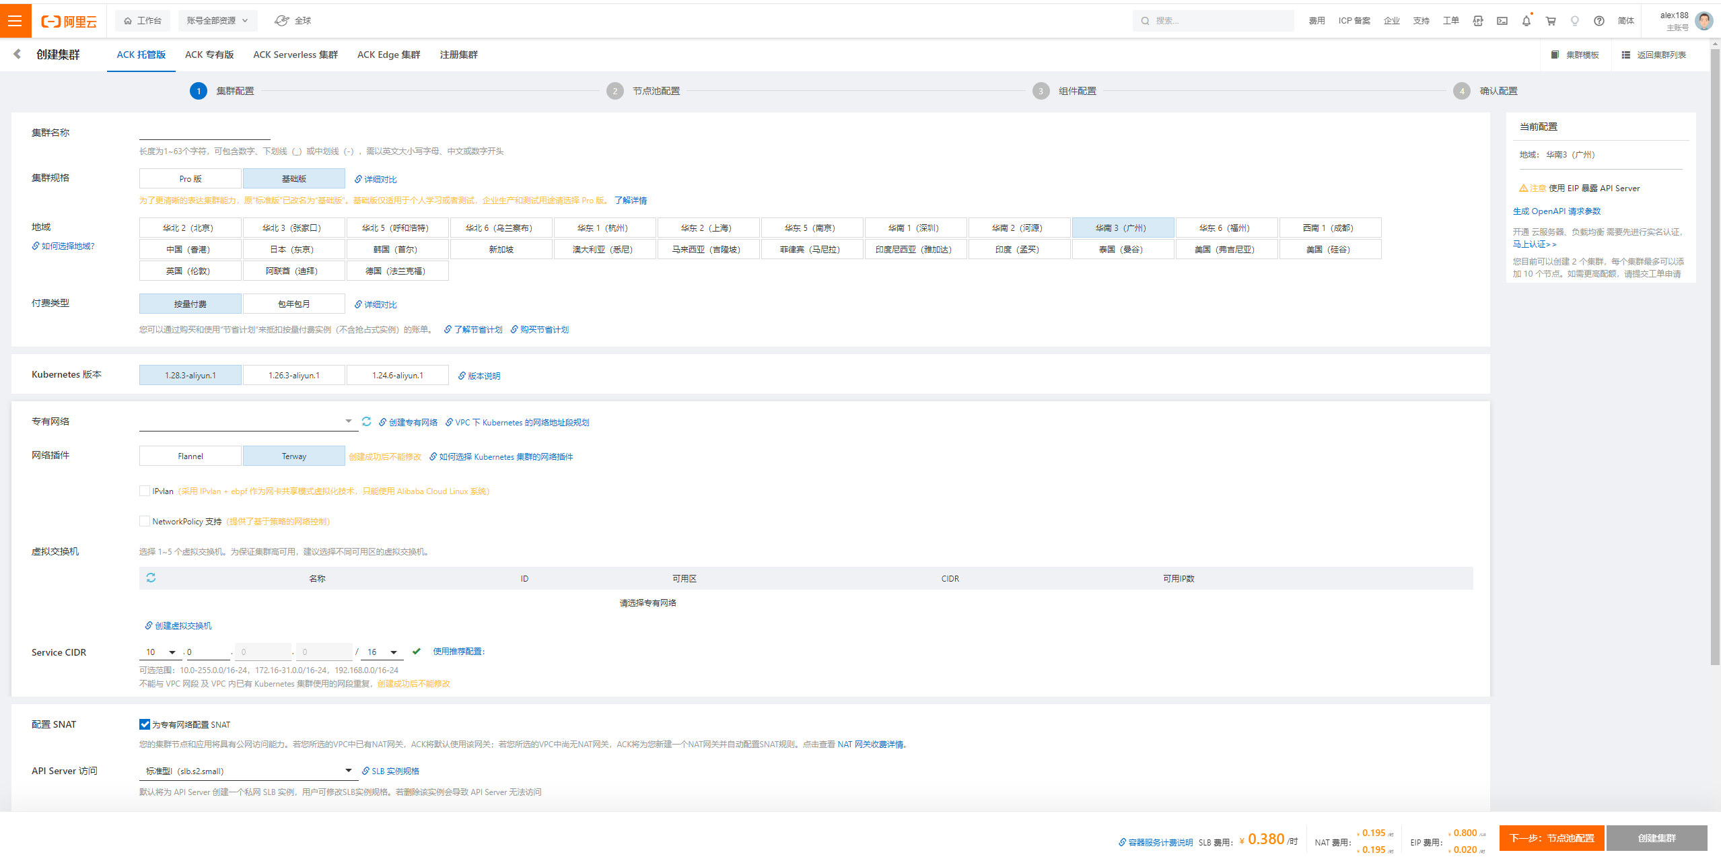Refresh the vSwitch table icon
This screenshot has height=863, width=1721.
(x=151, y=578)
